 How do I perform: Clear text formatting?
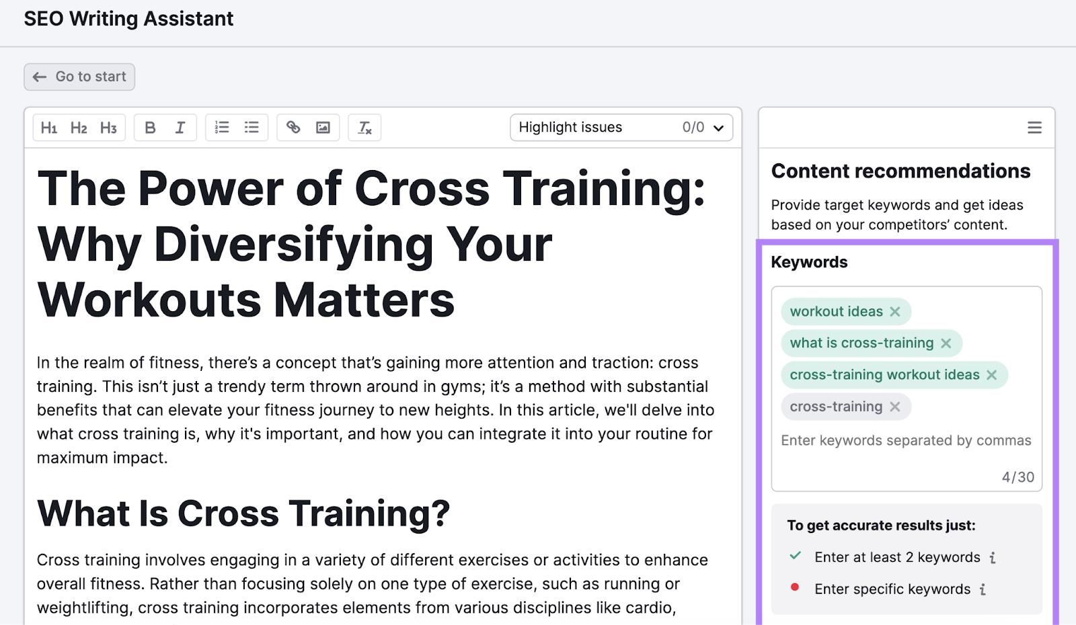[x=364, y=128]
